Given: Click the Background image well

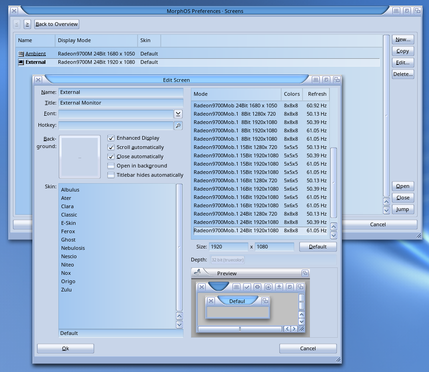Looking at the screenshot, I should point(80,157).
